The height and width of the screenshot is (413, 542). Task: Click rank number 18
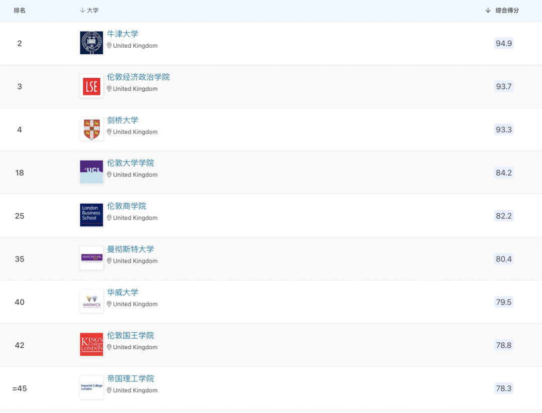(x=20, y=173)
